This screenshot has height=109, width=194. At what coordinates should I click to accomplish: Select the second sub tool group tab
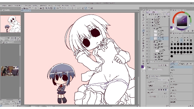point(182,64)
